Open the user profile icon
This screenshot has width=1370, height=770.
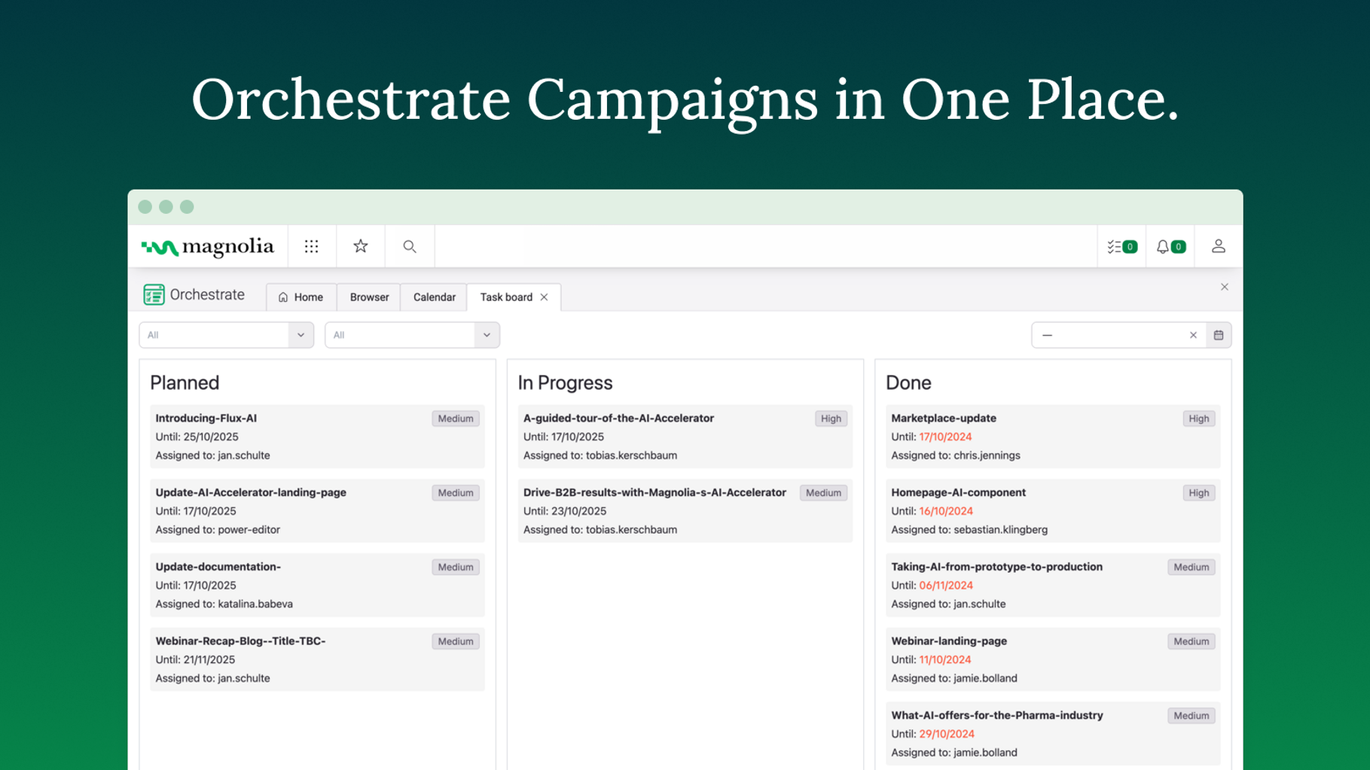[x=1218, y=246]
